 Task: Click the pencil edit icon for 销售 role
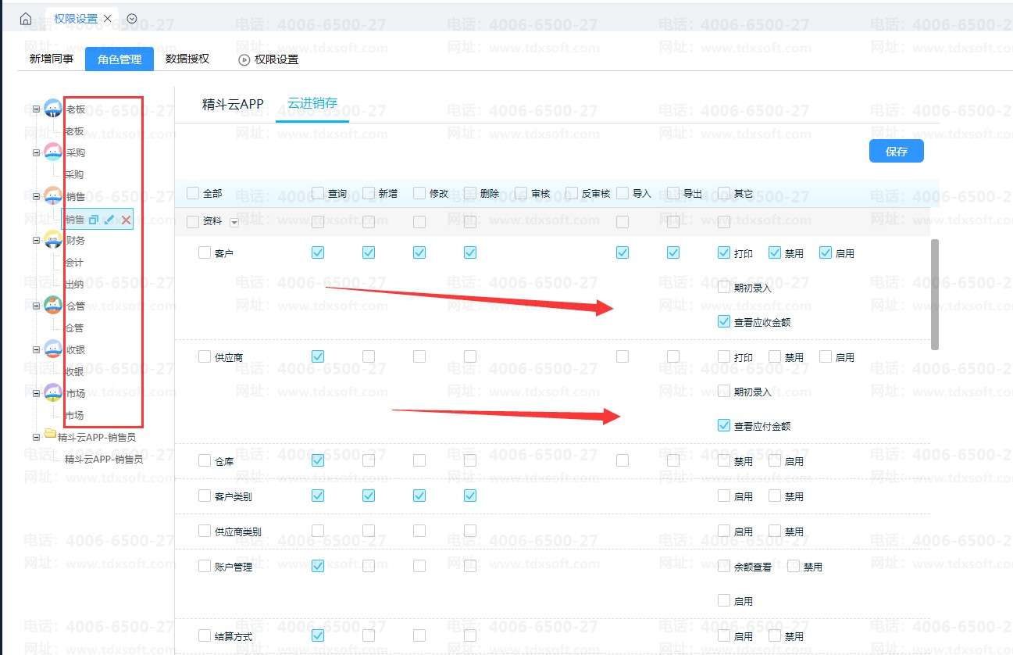pos(109,220)
